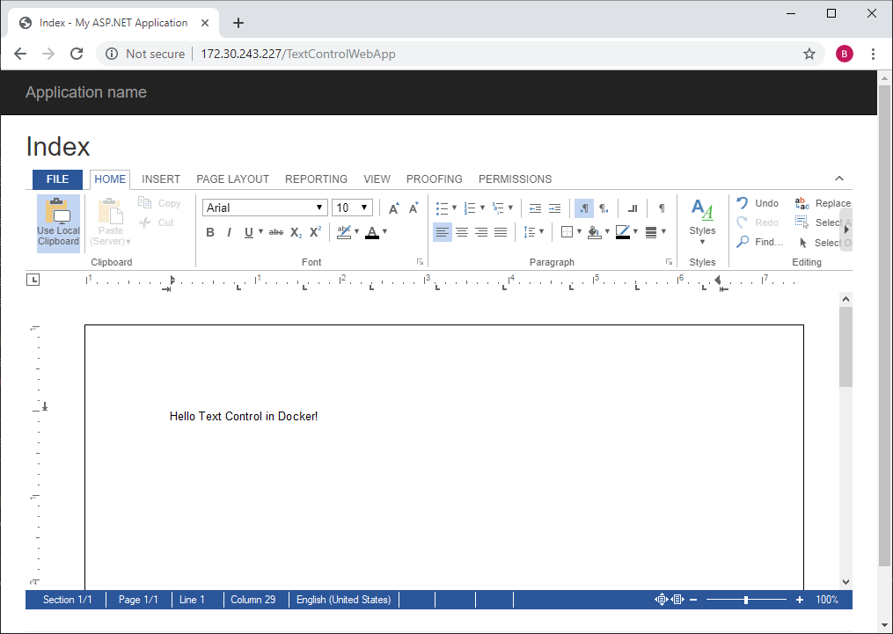The height and width of the screenshot is (634, 893).
Task: Click the tab stop marker ribbon icon
Action: coord(633,208)
